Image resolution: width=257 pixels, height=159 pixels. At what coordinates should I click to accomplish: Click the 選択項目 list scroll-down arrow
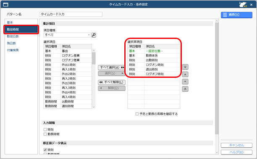pyautogui.click(x=94, y=107)
